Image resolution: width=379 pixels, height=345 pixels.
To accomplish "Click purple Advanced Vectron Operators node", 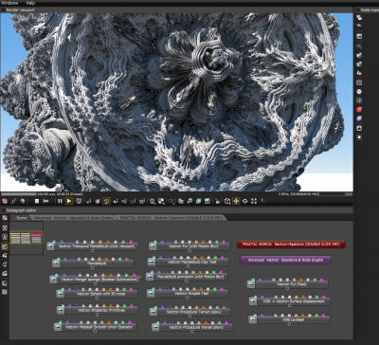I will 285,260.
